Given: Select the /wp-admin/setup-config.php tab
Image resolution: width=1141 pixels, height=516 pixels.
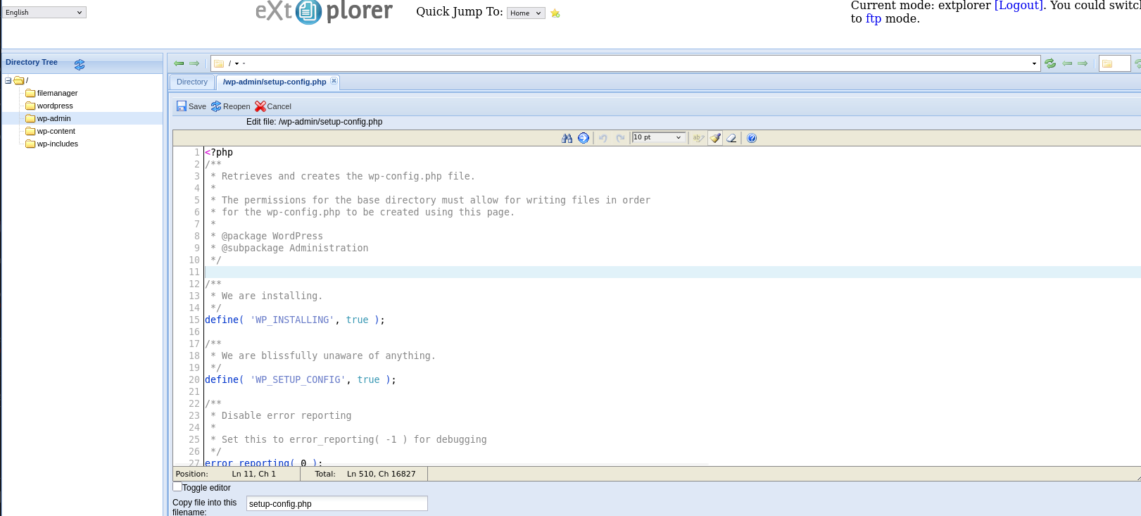Looking at the screenshot, I should point(275,82).
